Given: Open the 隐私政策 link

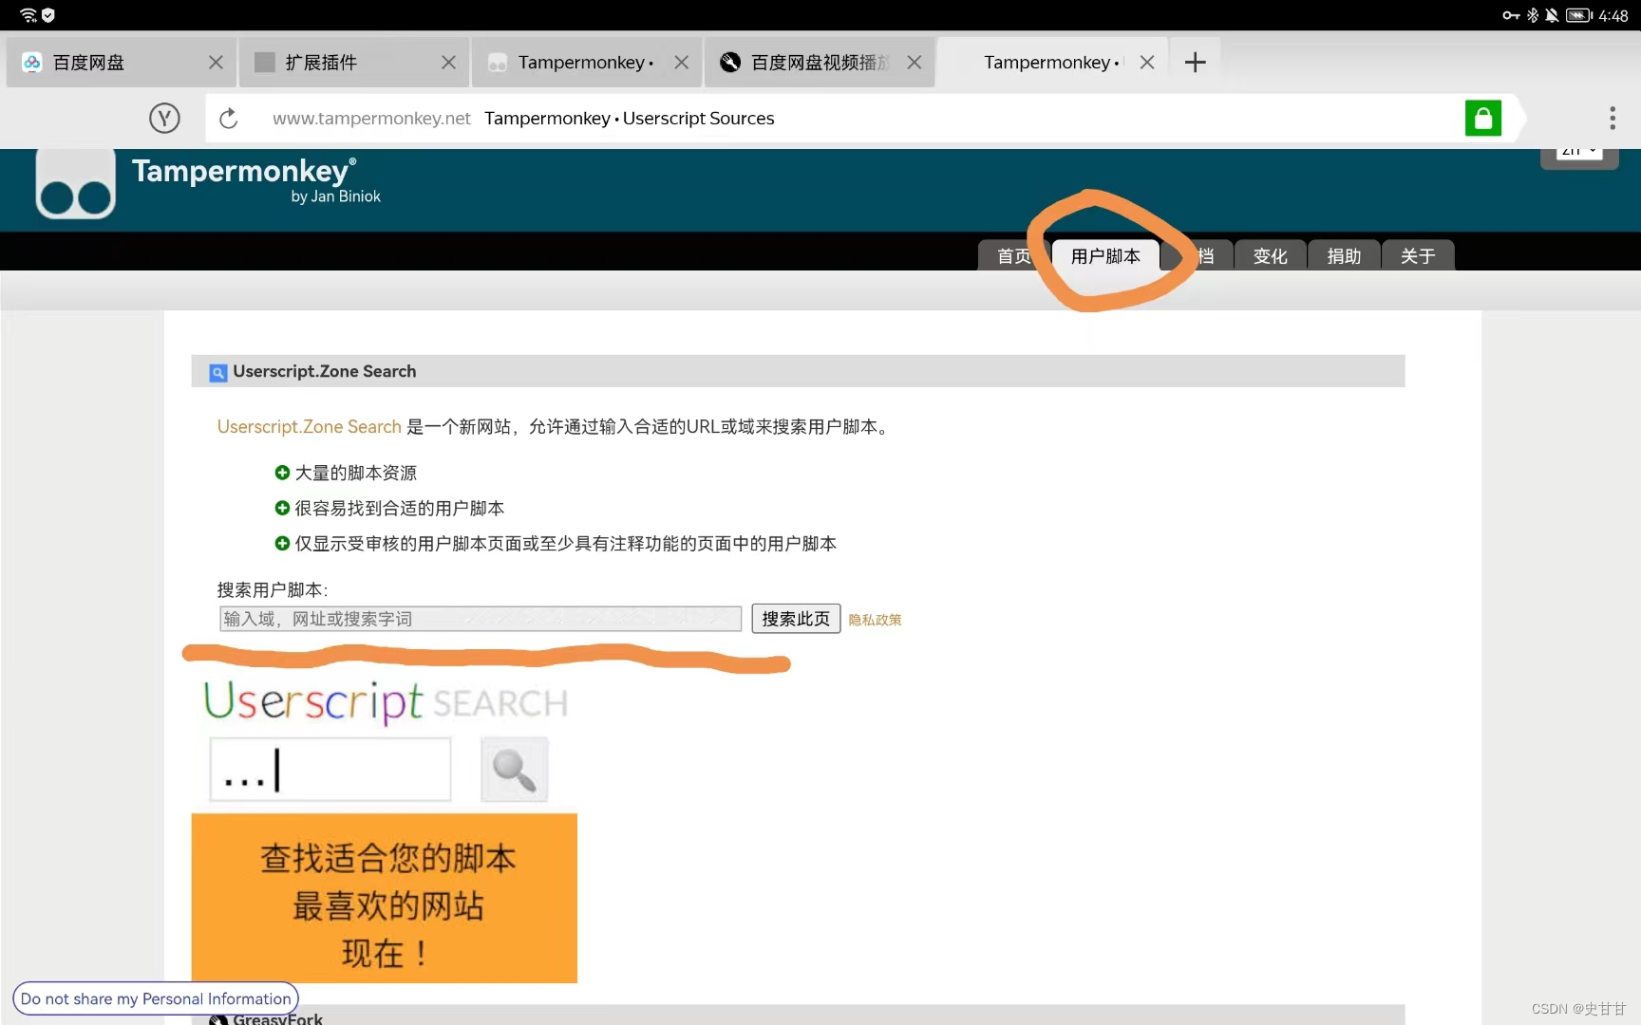Looking at the screenshot, I should [x=875, y=620].
